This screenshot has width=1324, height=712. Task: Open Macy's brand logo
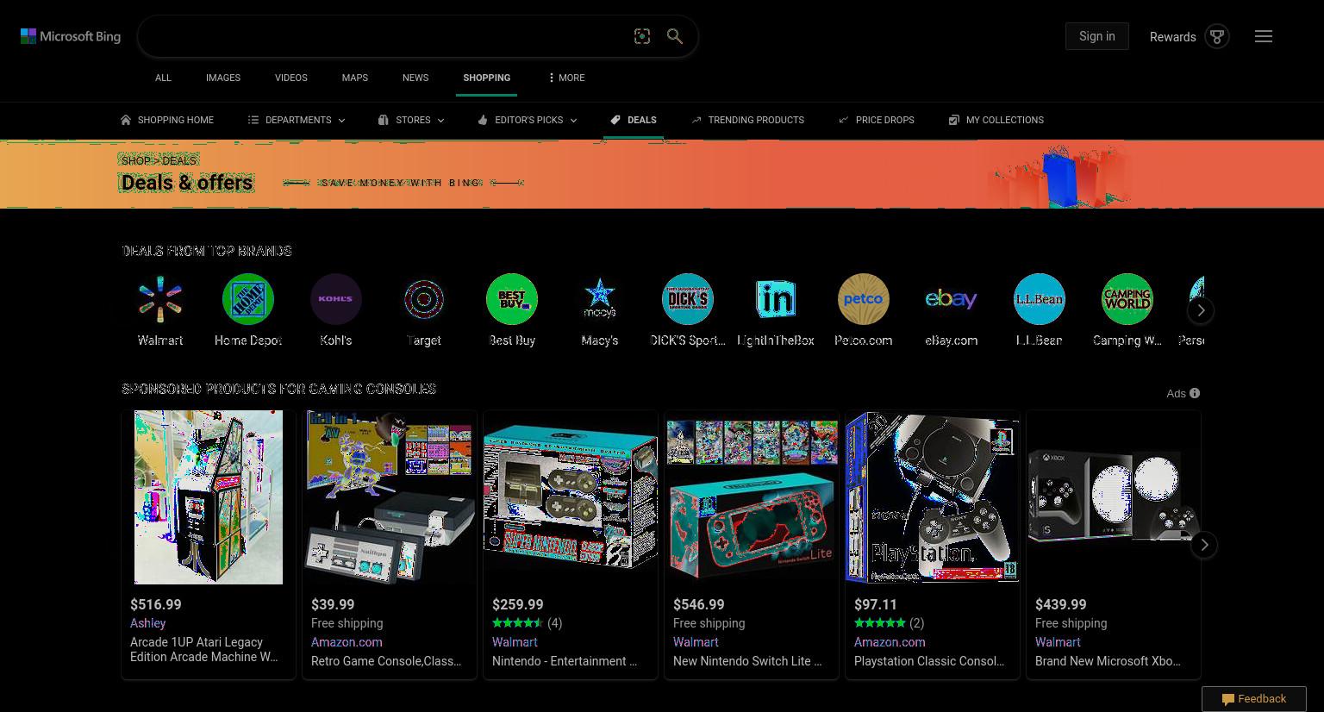600,299
